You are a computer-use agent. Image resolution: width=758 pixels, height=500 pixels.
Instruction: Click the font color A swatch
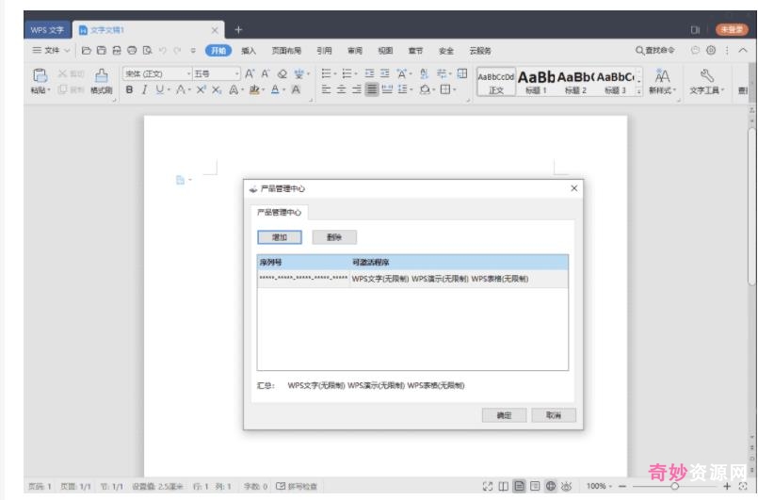tap(275, 89)
